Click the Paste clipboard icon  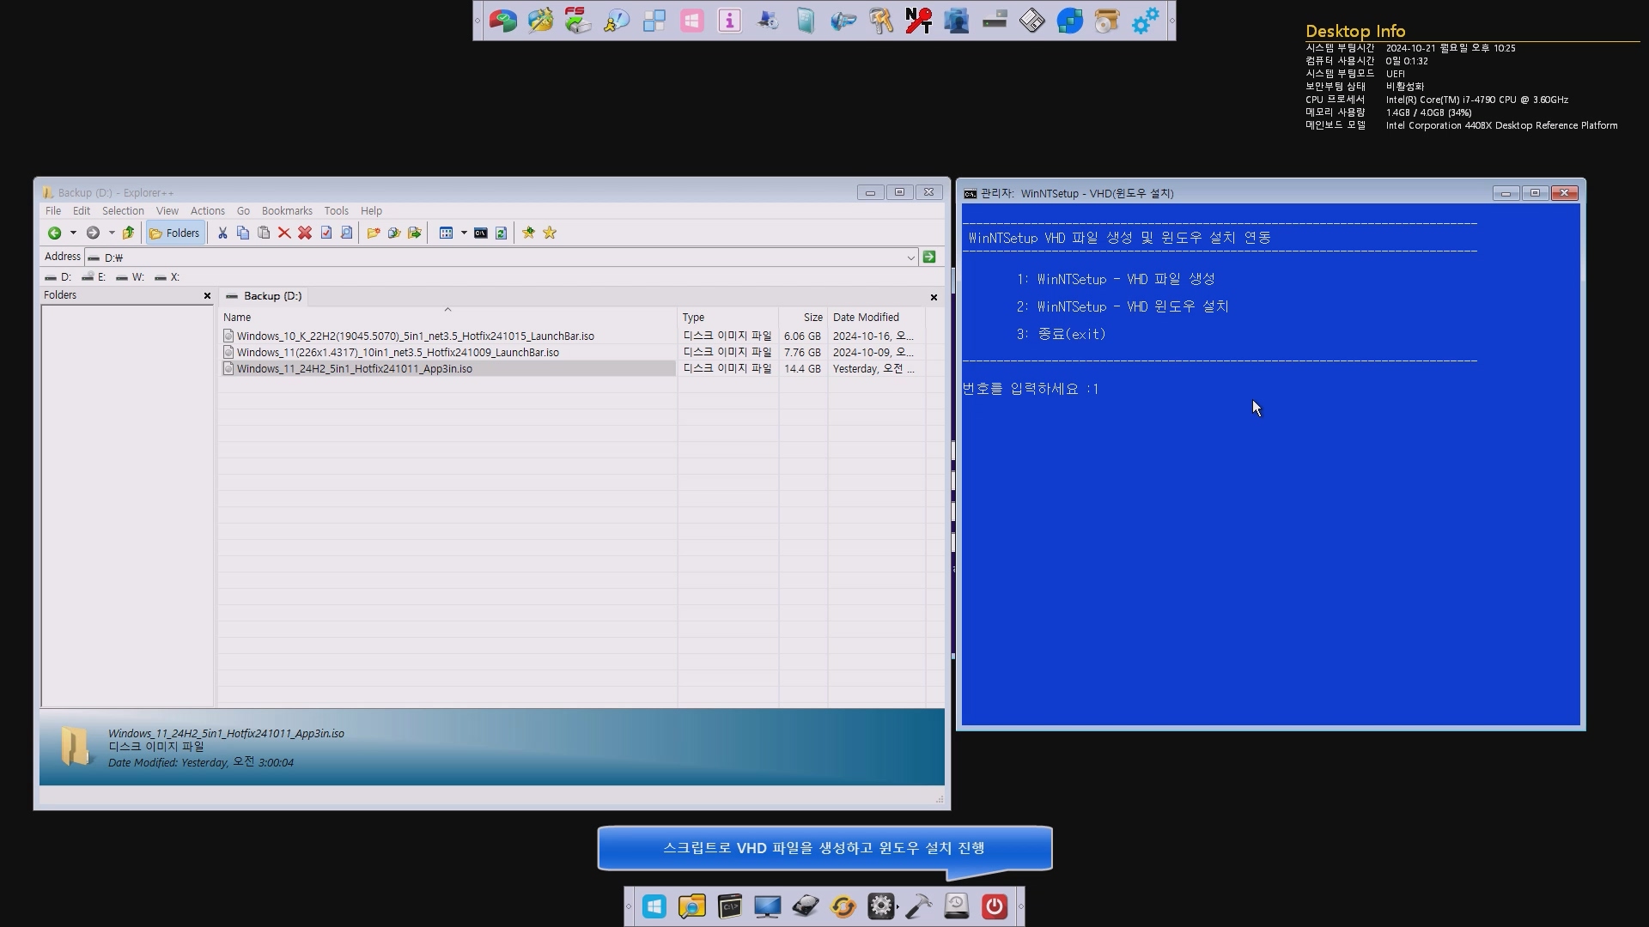(264, 233)
